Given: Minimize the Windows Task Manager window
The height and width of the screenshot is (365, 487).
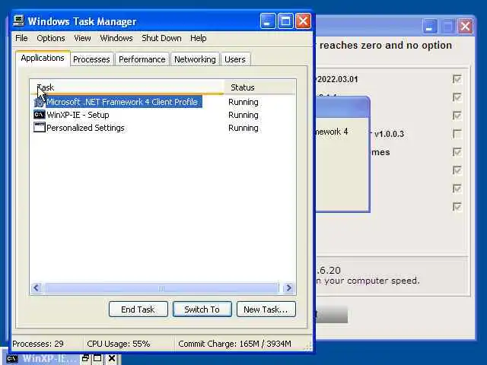Looking at the screenshot, I should click(268, 21).
